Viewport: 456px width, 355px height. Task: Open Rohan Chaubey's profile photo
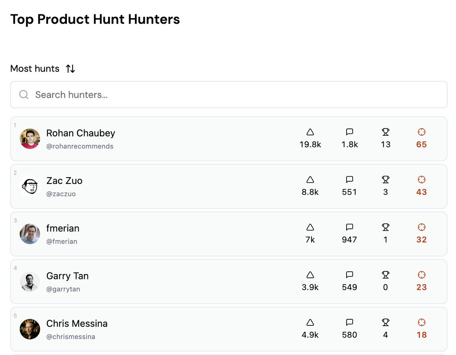(x=30, y=139)
